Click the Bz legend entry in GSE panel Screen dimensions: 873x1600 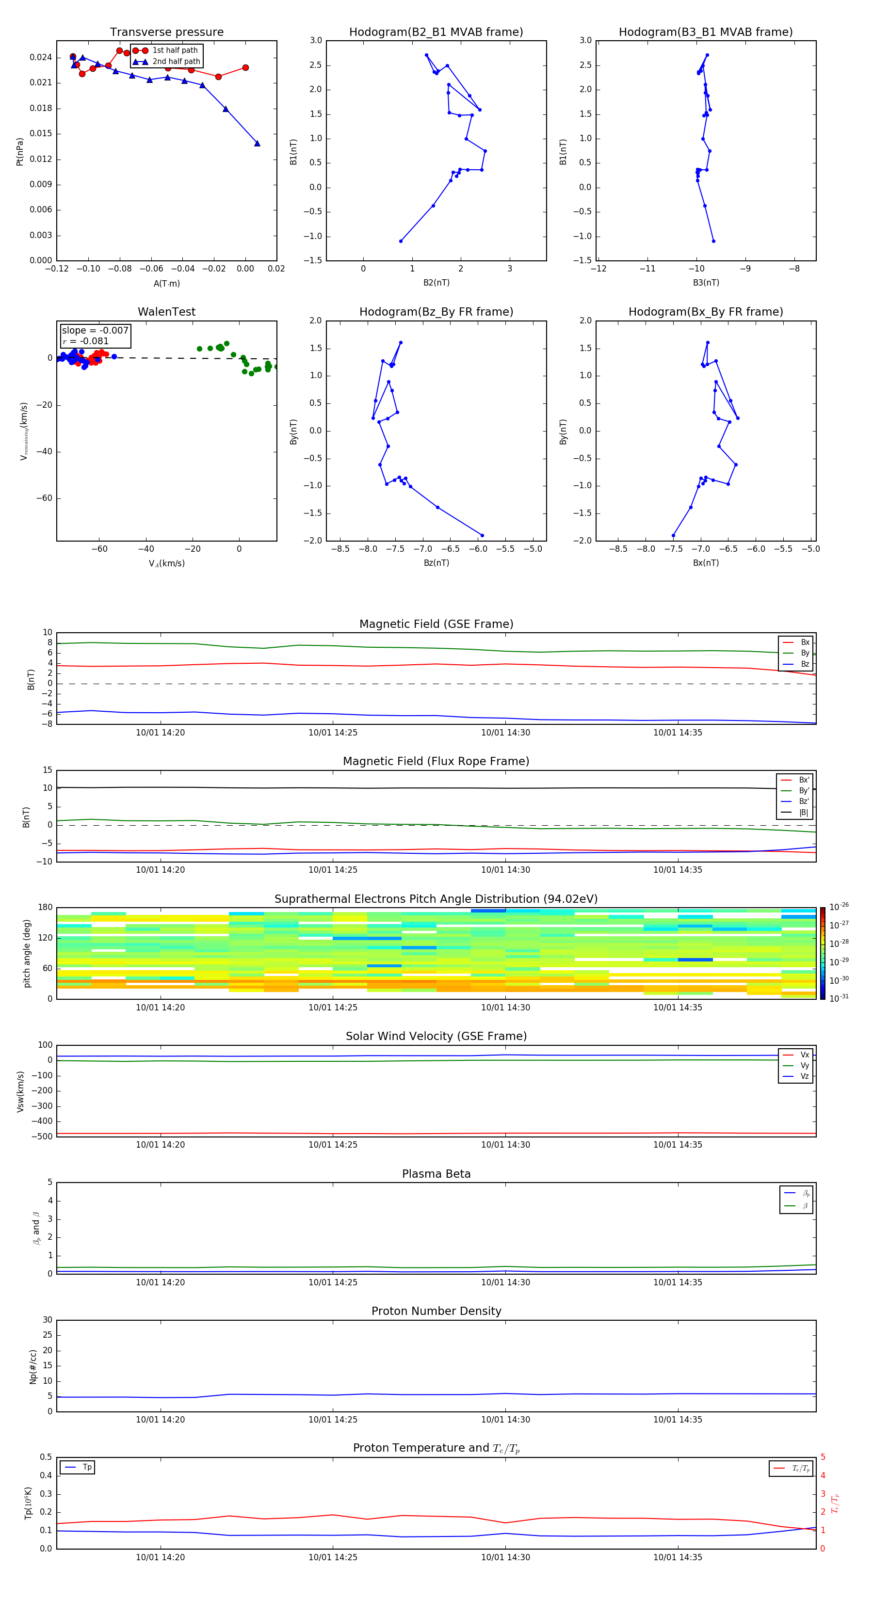796,664
